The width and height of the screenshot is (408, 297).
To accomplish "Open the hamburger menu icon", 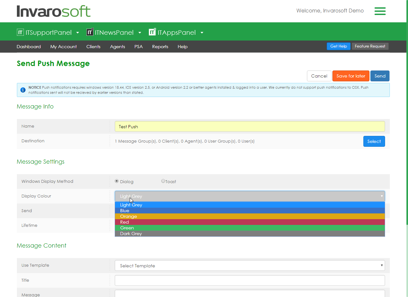I will 380,11.
